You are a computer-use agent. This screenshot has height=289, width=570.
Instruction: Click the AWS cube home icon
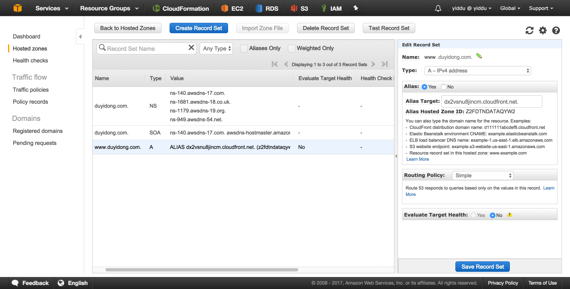point(18,8)
